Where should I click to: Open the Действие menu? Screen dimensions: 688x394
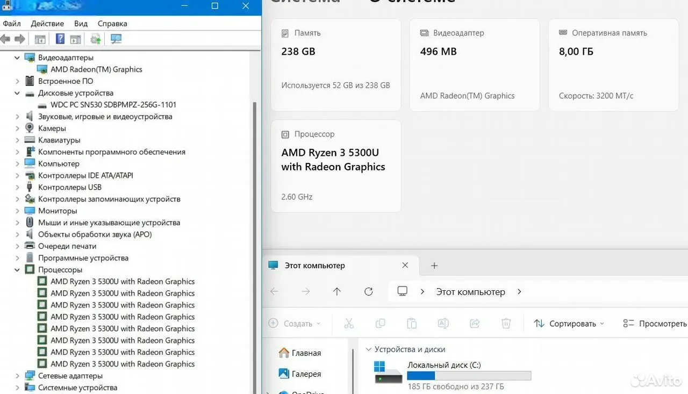[47, 24]
